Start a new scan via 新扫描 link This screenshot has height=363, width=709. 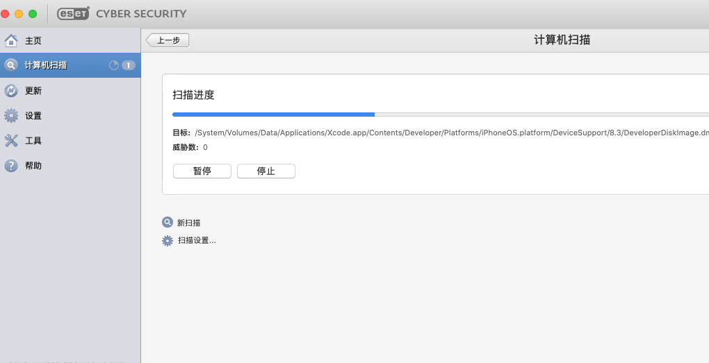click(189, 223)
